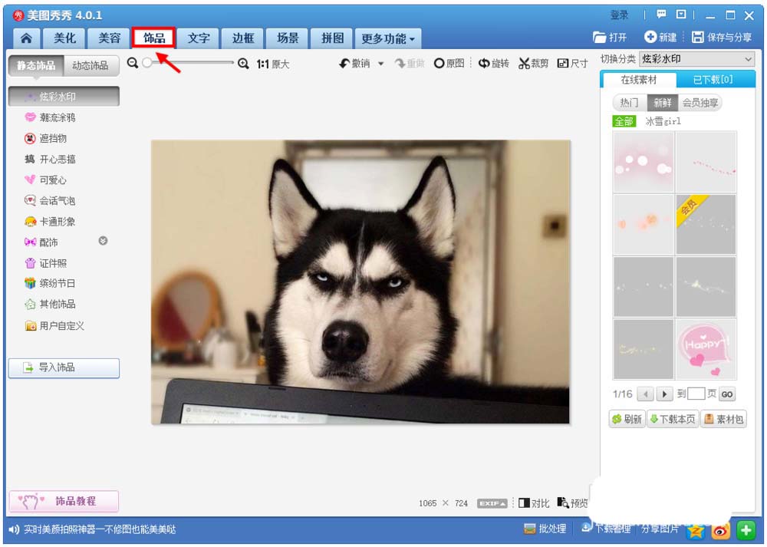The width and height of the screenshot is (767, 547).
Task: Click the 导入饰品 import button
Action: pyautogui.click(x=64, y=368)
